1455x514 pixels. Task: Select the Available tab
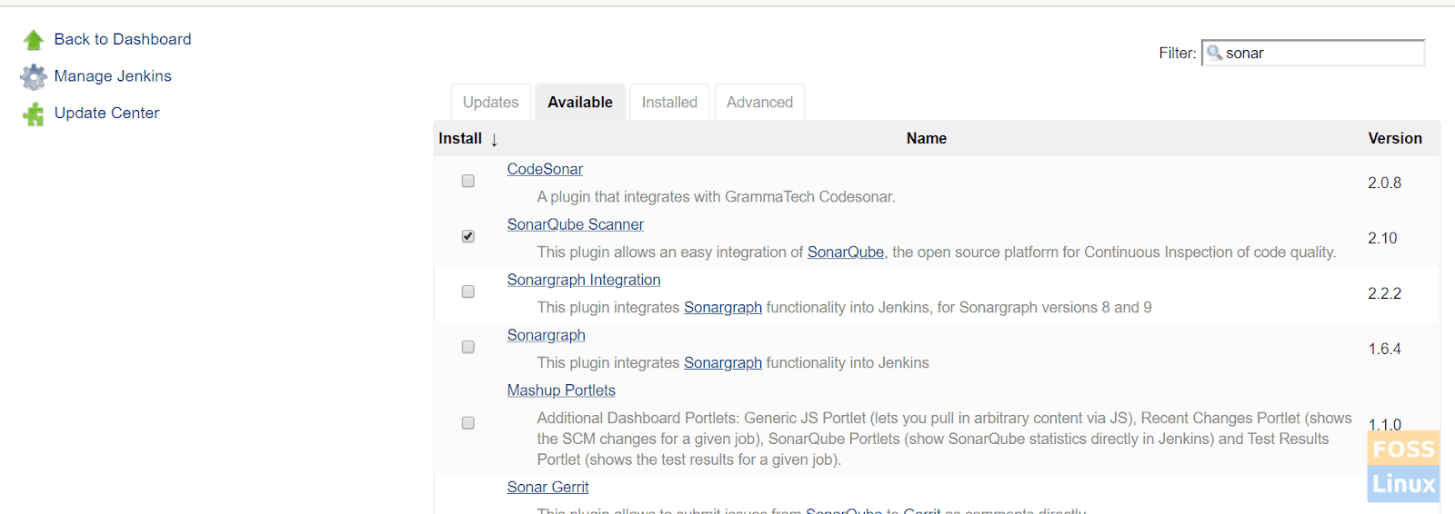(580, 102)
